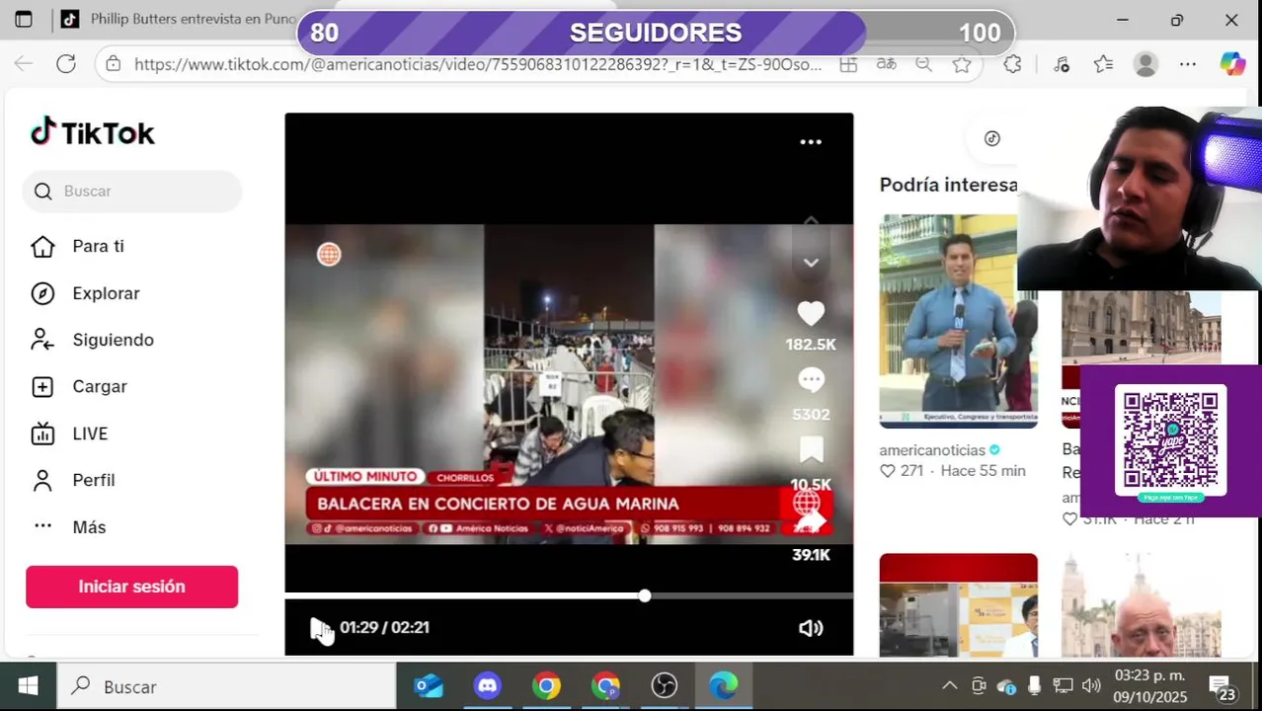The width and height of the screenshot is (1262, 711).
Task: Translate page using address bar icon
Action: [x=886, y=64]
